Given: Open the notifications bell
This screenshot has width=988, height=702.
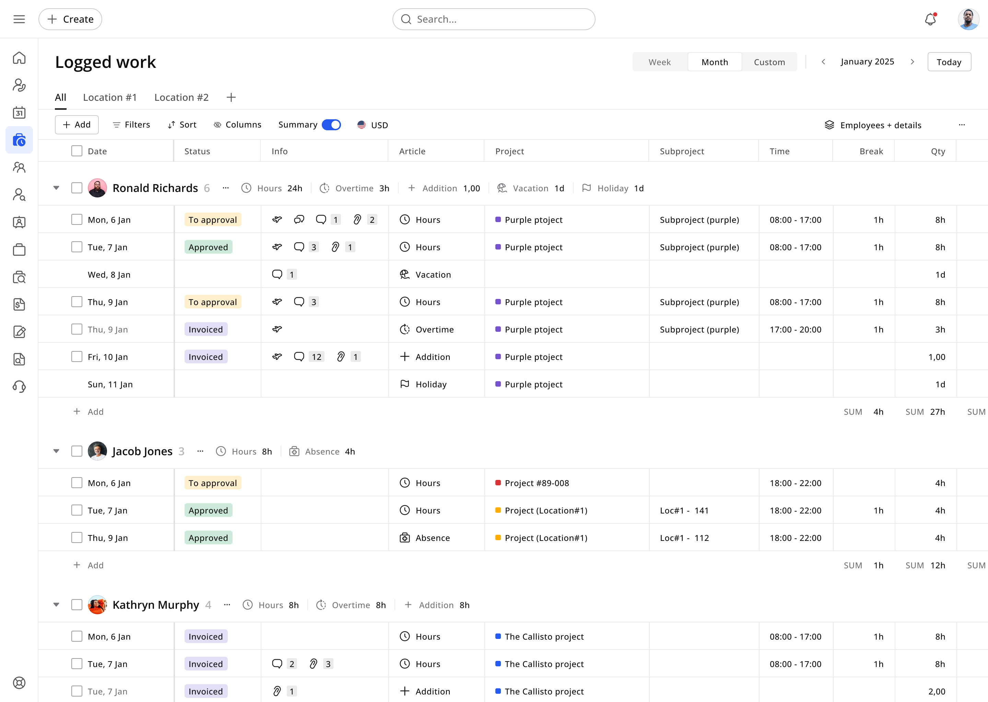Looking at the screenshot, I should (x=930, y=19).
